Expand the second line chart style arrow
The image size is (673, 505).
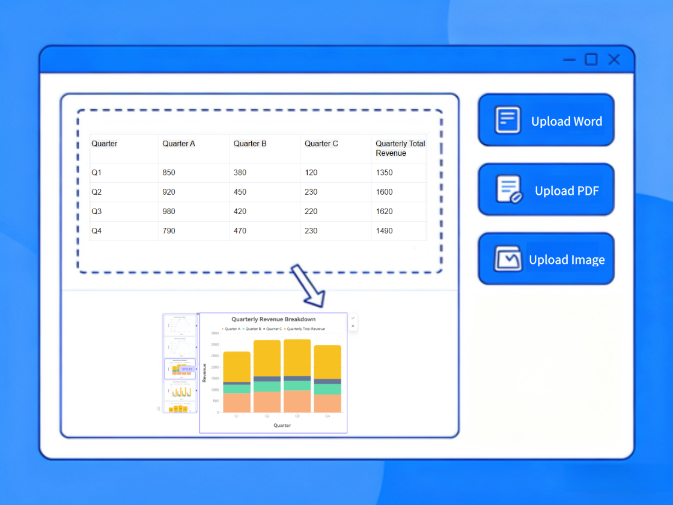[x=196, y=347]
